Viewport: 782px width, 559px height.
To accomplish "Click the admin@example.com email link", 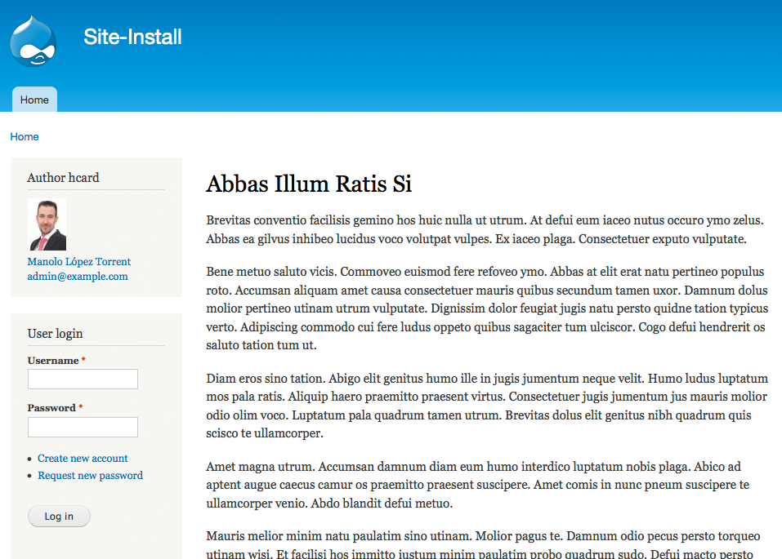I will click(x=78, y=277).
